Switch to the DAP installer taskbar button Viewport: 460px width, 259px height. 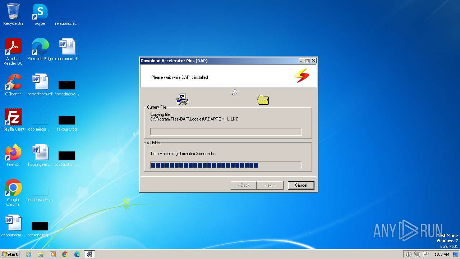coord(89,254)
